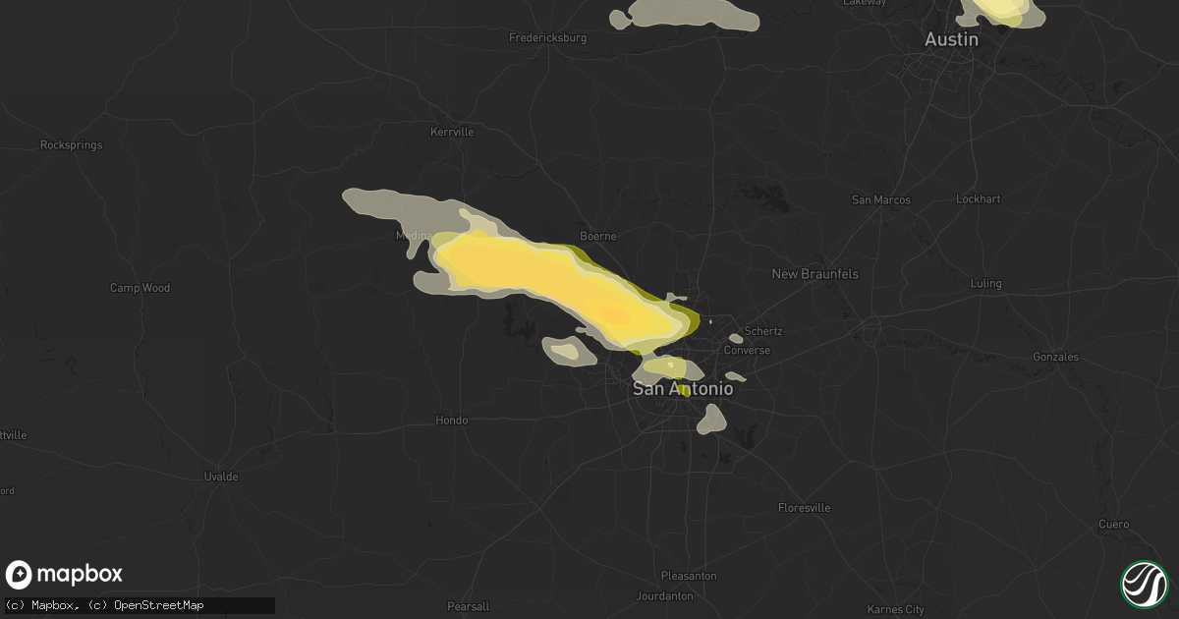The height and width of the screenshot is (619, 1179).
Task: Select the Austin city label
Action: click(x=952, y=39)
